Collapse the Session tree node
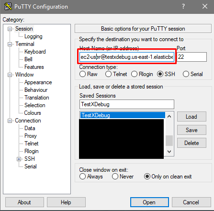This screenshot has width=214, height=211. point(10,29)
